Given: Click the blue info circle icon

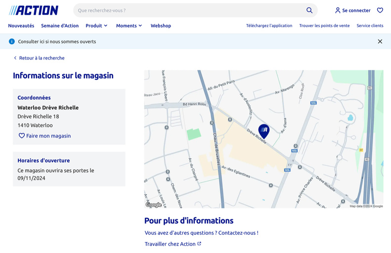Looking at the screenshot, I should [x=12, y=42].
